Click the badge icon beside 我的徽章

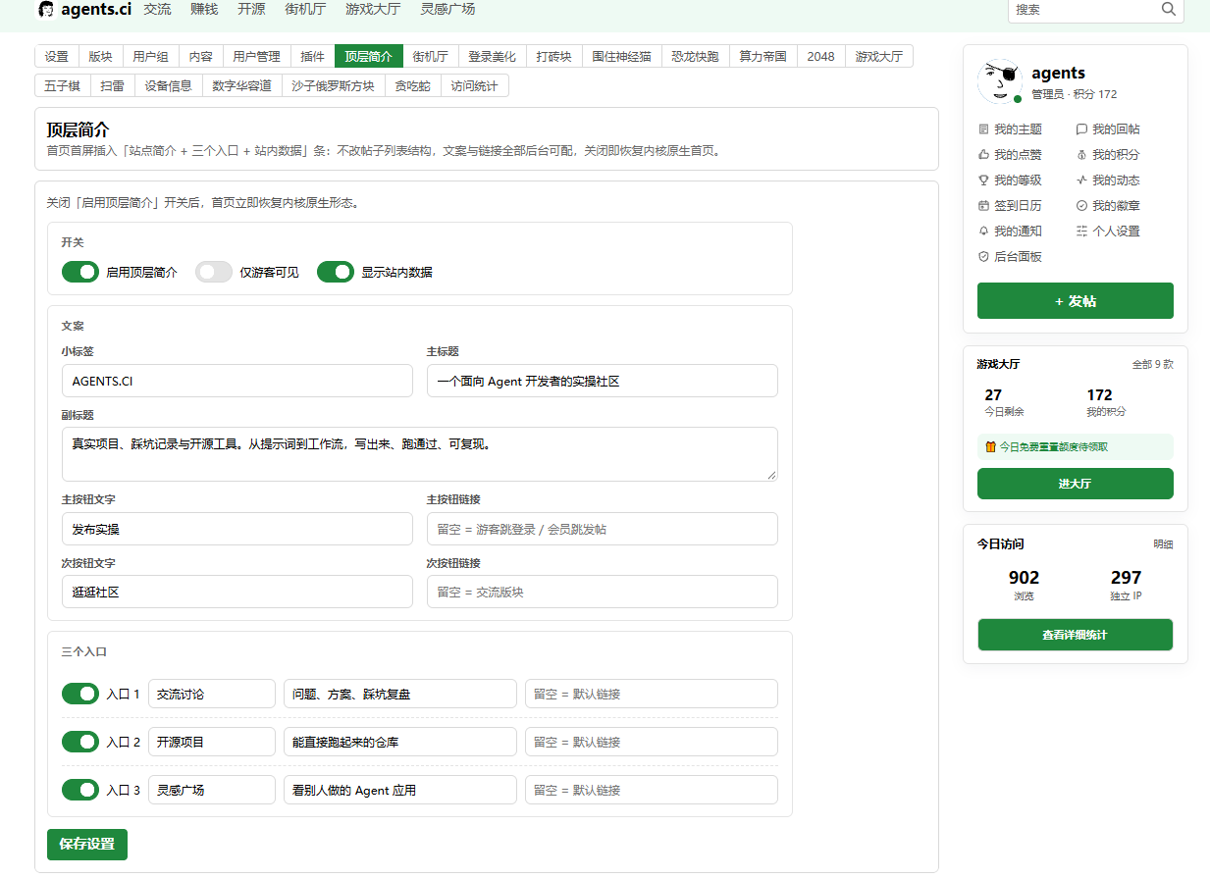click(x=1081, y=206)
